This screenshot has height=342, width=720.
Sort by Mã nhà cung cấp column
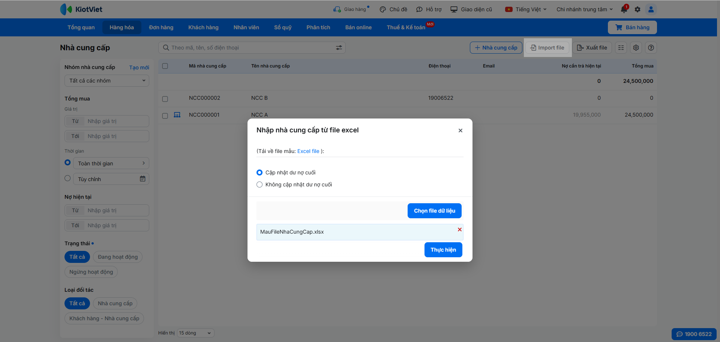[207, 66]
